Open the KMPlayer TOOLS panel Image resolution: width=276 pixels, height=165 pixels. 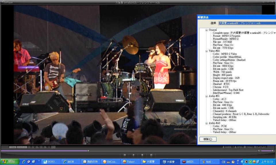[x=248, y=147]
